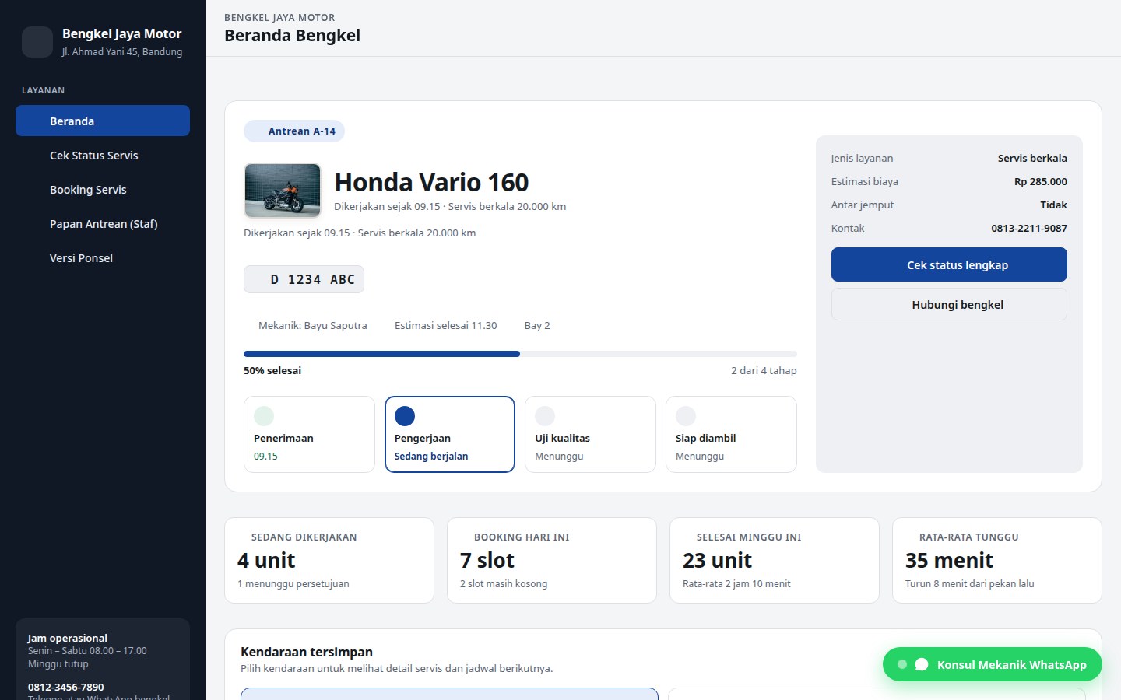Click the 2 dari 4 tahap text
The width and height of the screenshot is (1121, 700).
[x=764, y=370]
